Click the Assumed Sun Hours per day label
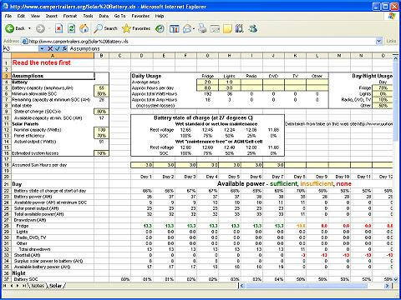This screenshot has width=401, height=300. click(39, 165)
